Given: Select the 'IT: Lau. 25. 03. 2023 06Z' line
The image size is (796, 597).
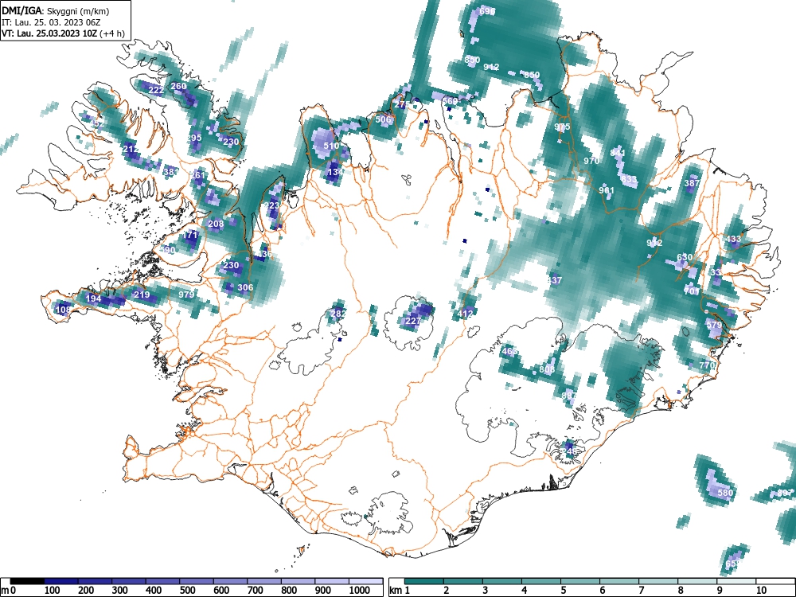Looking at the screenshot, I should point(51,22).
